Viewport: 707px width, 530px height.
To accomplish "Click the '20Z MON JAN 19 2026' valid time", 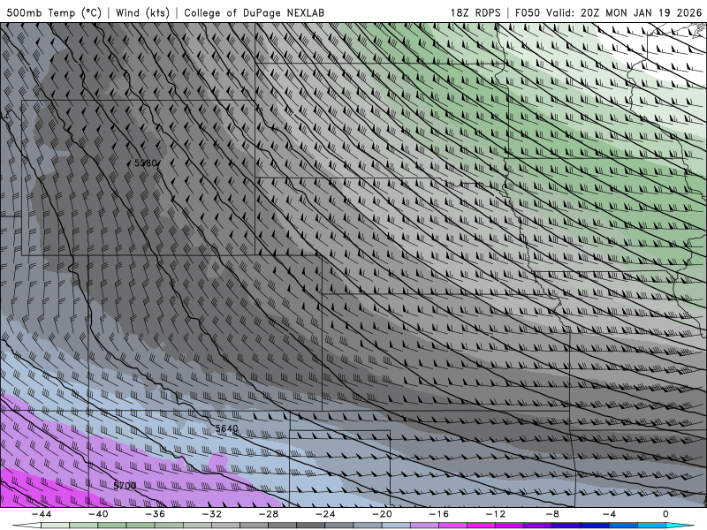I will [642, 13].
